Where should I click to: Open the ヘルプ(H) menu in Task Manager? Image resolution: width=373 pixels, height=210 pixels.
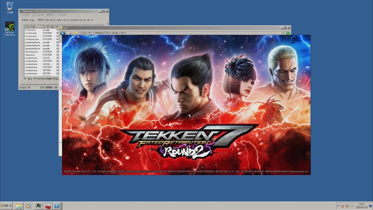click(61, 15)
